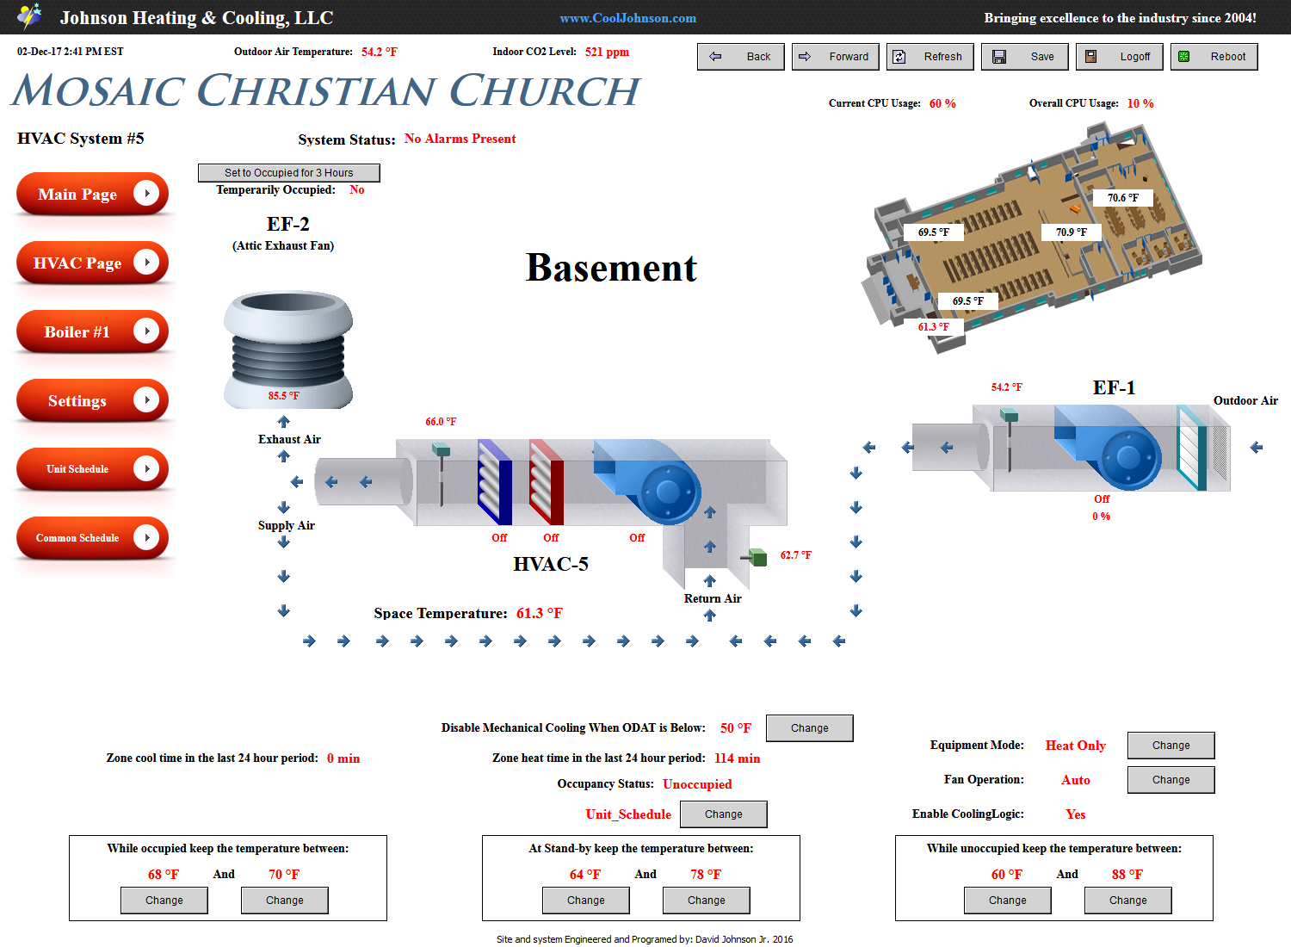The height and width of the screenshot is (947, 1291).
Task: Click the 62.7 °F return air reading
Action: [x=795, y=555]
